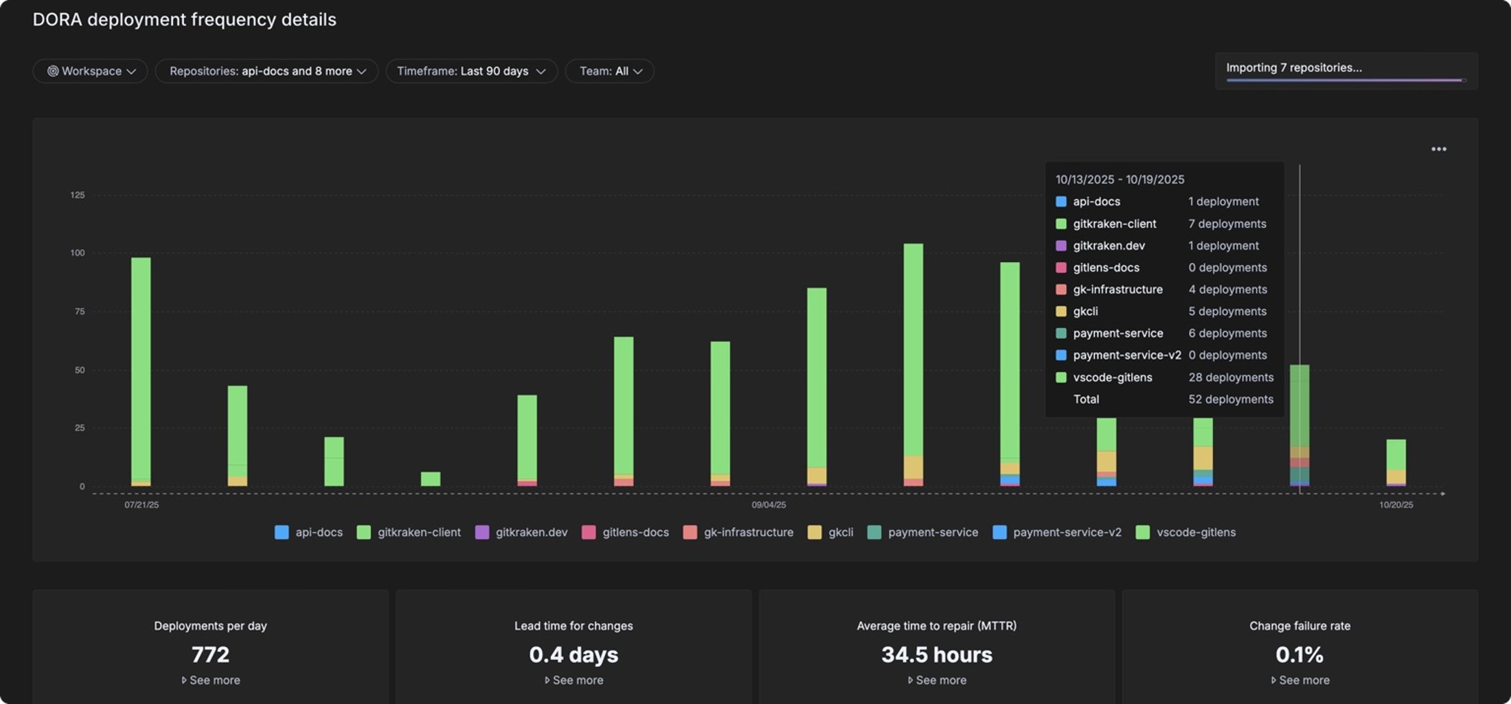The width and height of the screenshot is (1511, 704).
Task: Toggle api-docs legend swatch
Action: tap(282, 532)
